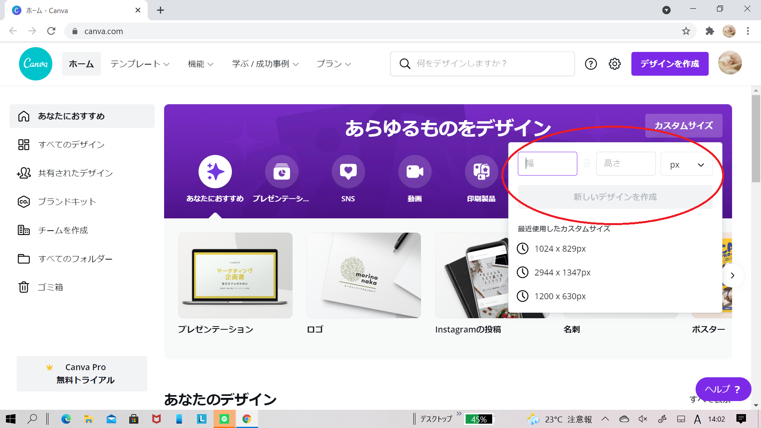This screenshot has height=428, width=761.
Task: Click the canva.com address bar
Action: (x=380, y=31)
